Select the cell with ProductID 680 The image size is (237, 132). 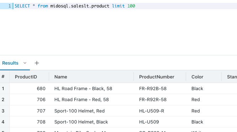click(x=29, y=88)
